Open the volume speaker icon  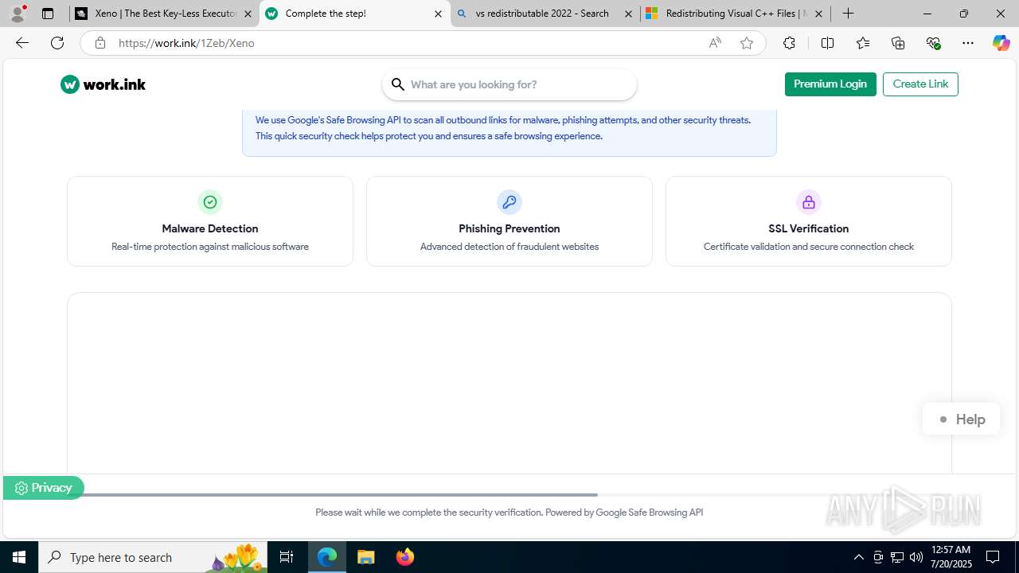pyautogui.click(x=916, y=557)
